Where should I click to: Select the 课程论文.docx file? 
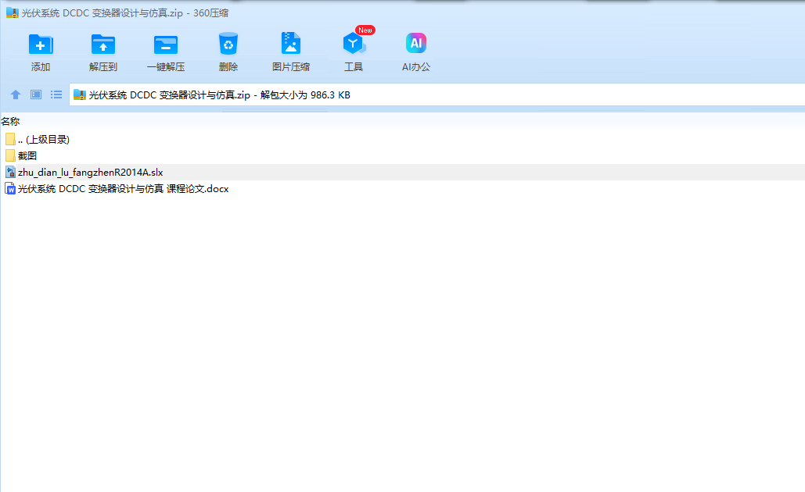(402, 189)
